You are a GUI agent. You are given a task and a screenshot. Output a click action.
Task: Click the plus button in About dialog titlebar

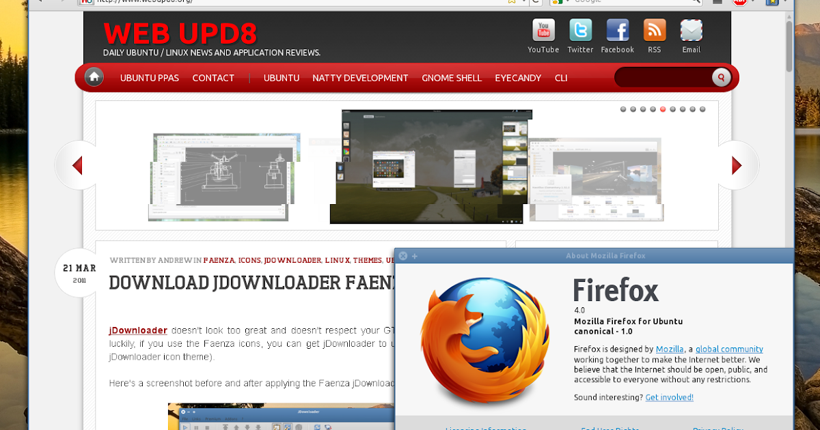click(x=415, y=256)
